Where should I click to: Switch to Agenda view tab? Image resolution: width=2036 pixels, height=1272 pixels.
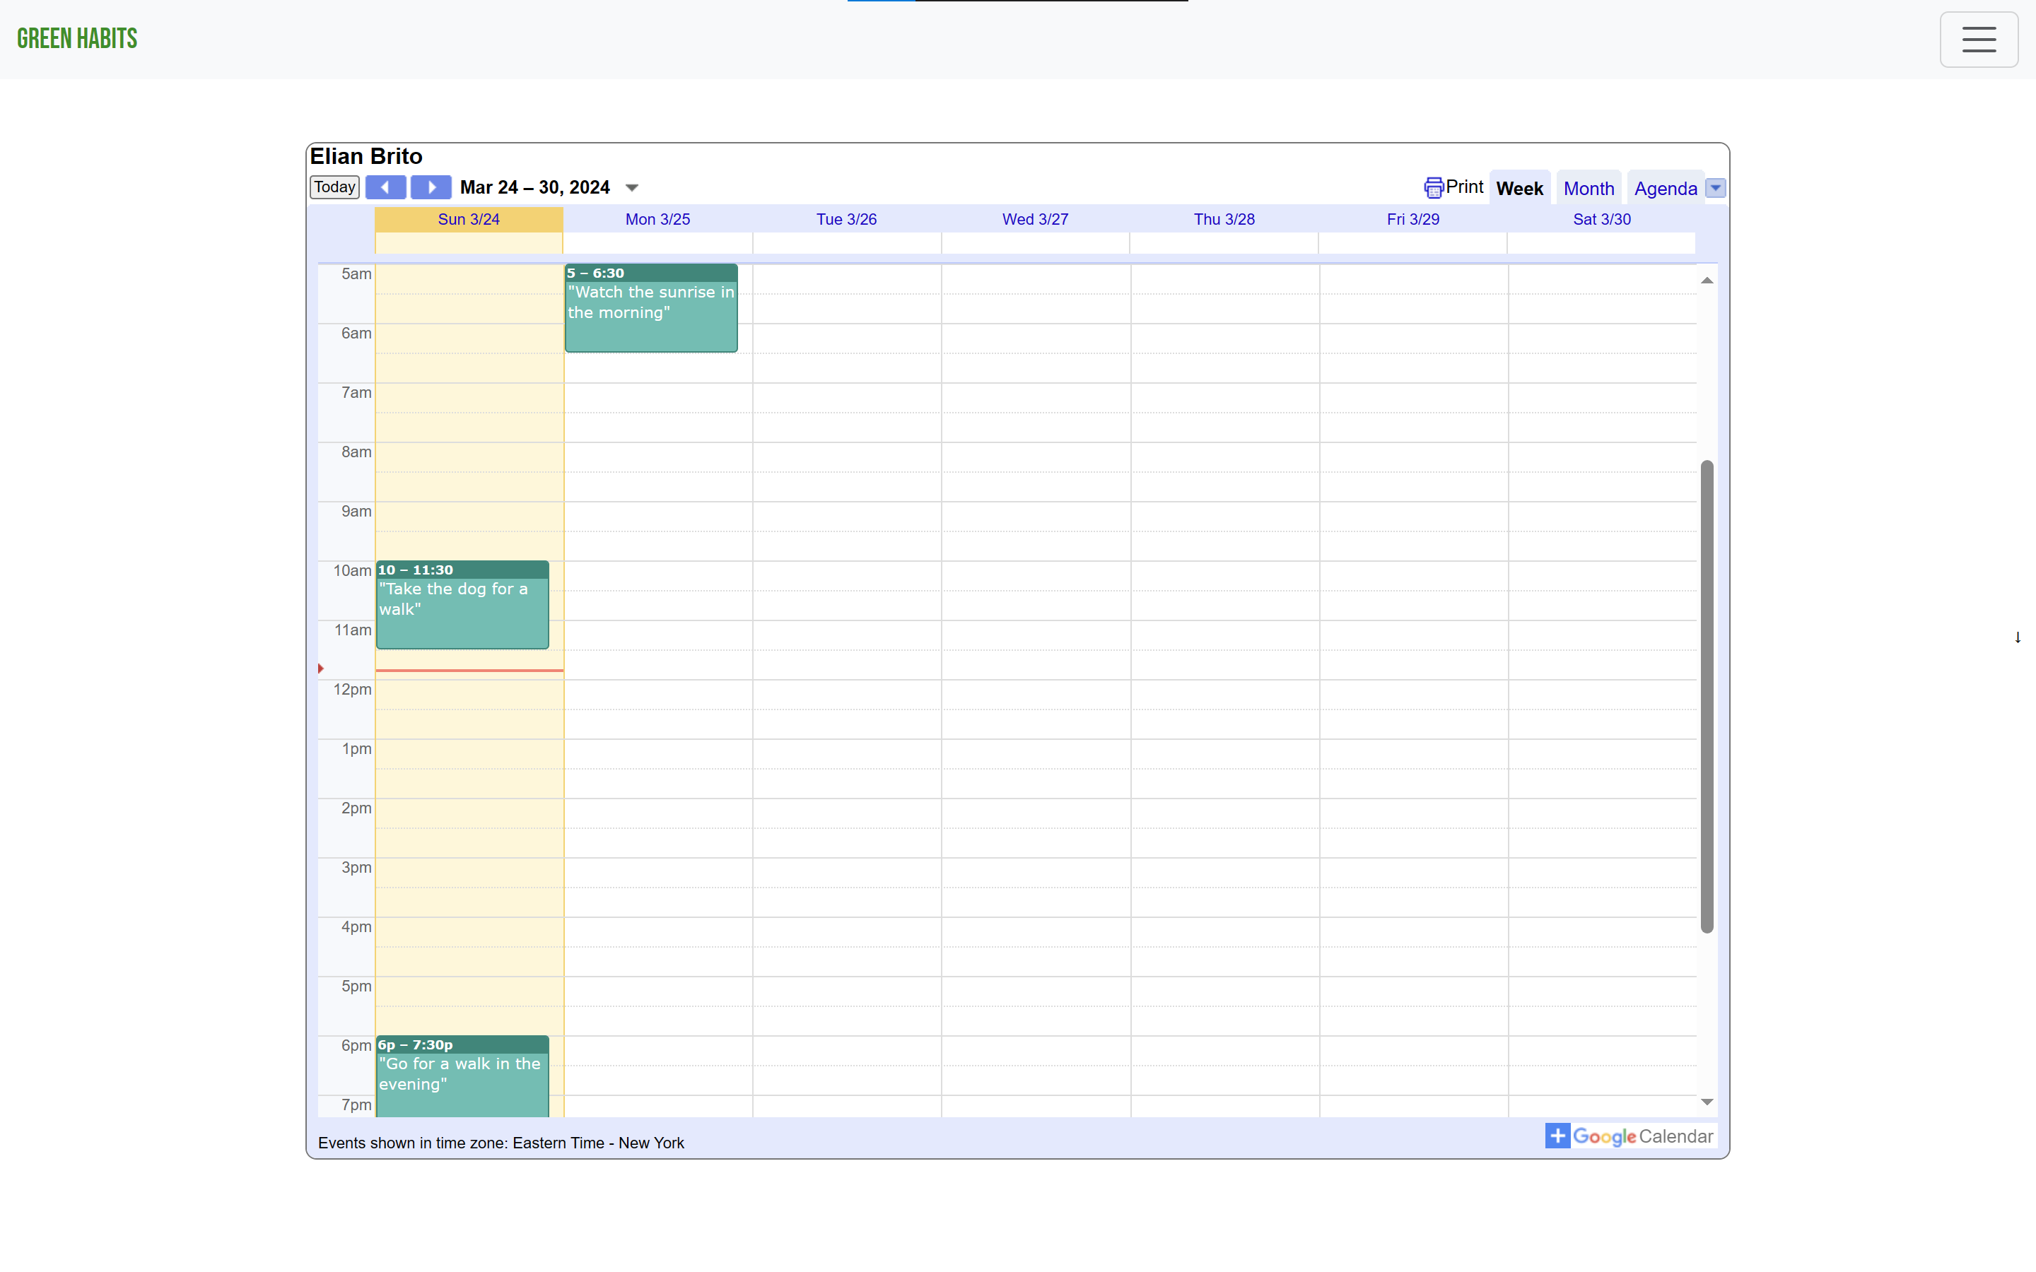tap(1664, 189)
